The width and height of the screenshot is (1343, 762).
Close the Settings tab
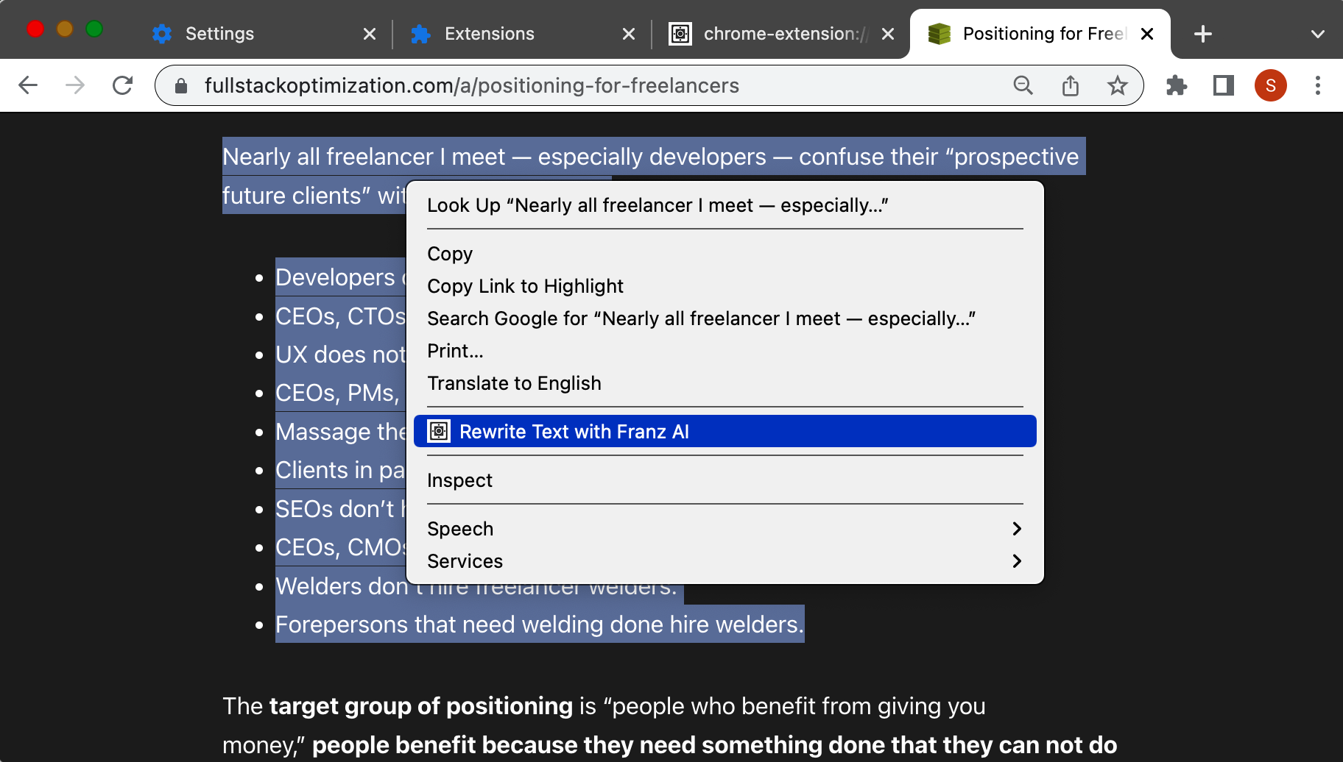[370, 34]
